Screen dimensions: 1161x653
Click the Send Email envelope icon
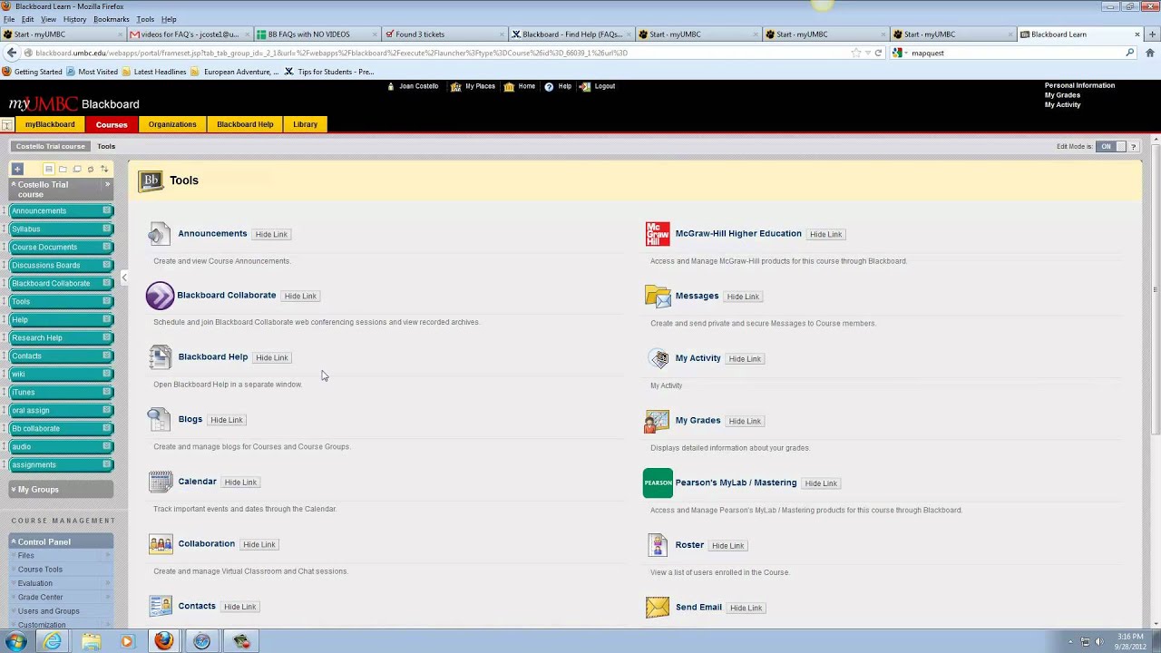pyautogui.click(x=658, y=607)
